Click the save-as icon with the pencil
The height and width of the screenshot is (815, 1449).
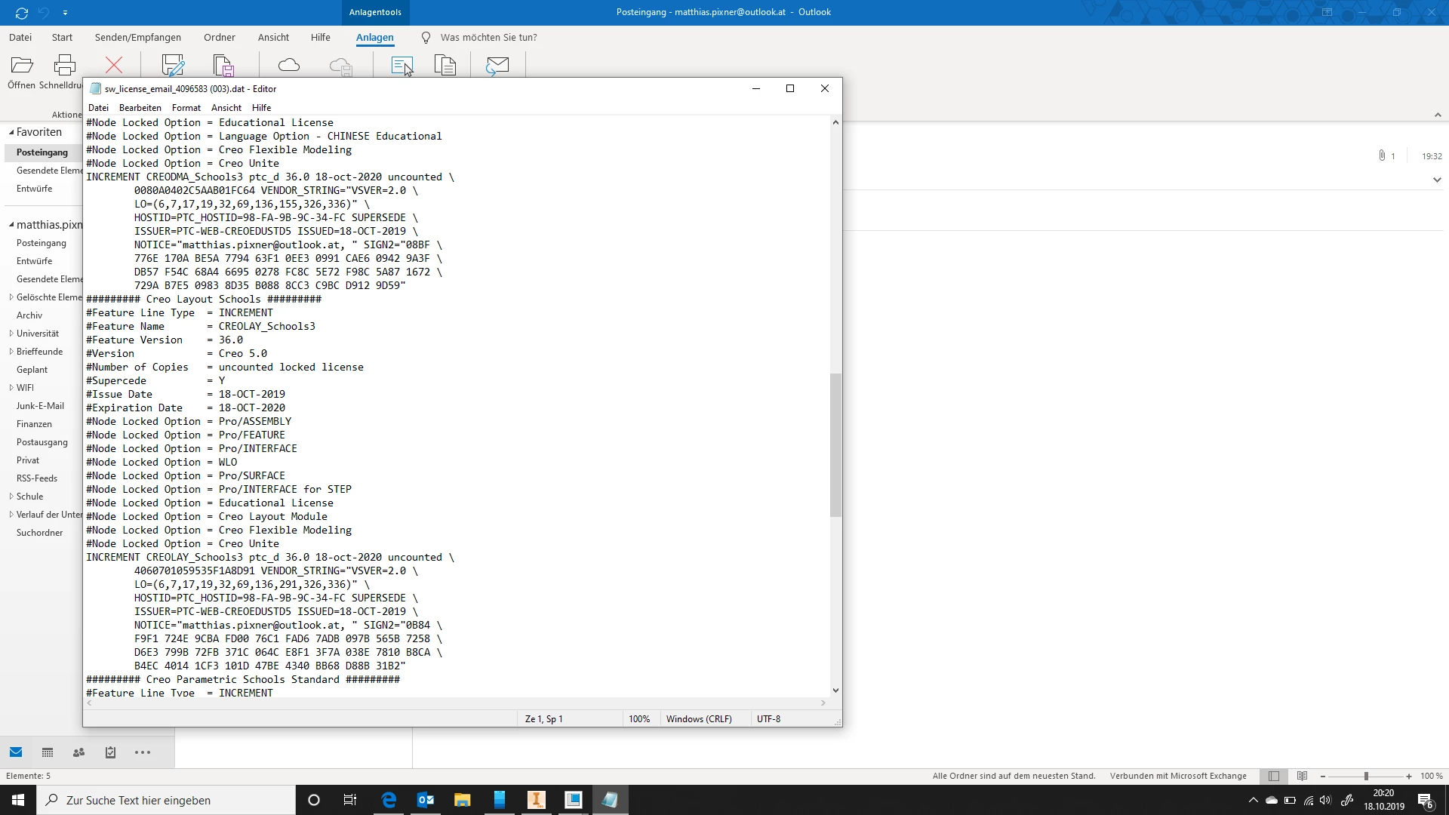tap(173, 66)
